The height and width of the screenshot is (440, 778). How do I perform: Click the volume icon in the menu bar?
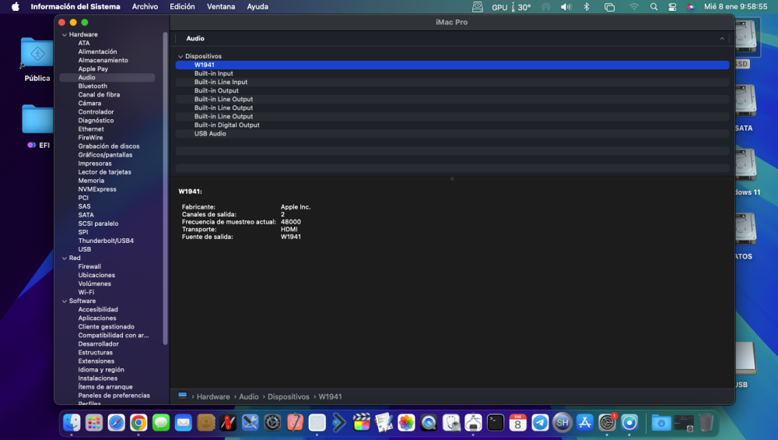point(566,6)
